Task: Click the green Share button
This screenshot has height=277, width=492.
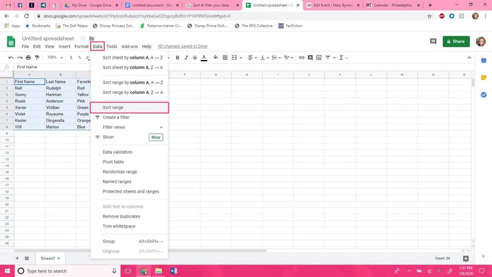Action: [x=456, y=41]
